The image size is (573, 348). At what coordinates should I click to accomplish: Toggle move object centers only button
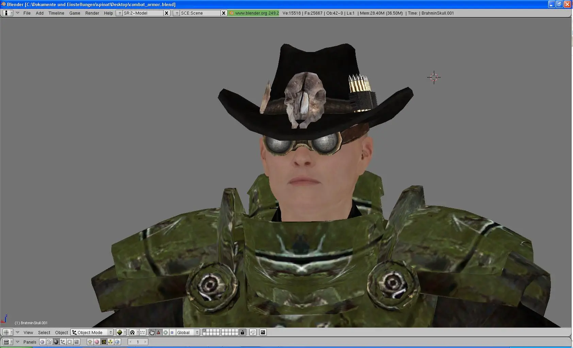point(143,332)
